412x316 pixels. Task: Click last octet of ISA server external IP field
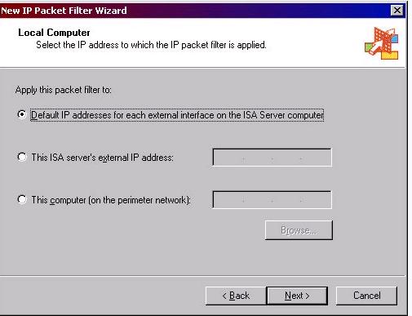[316, 158]
